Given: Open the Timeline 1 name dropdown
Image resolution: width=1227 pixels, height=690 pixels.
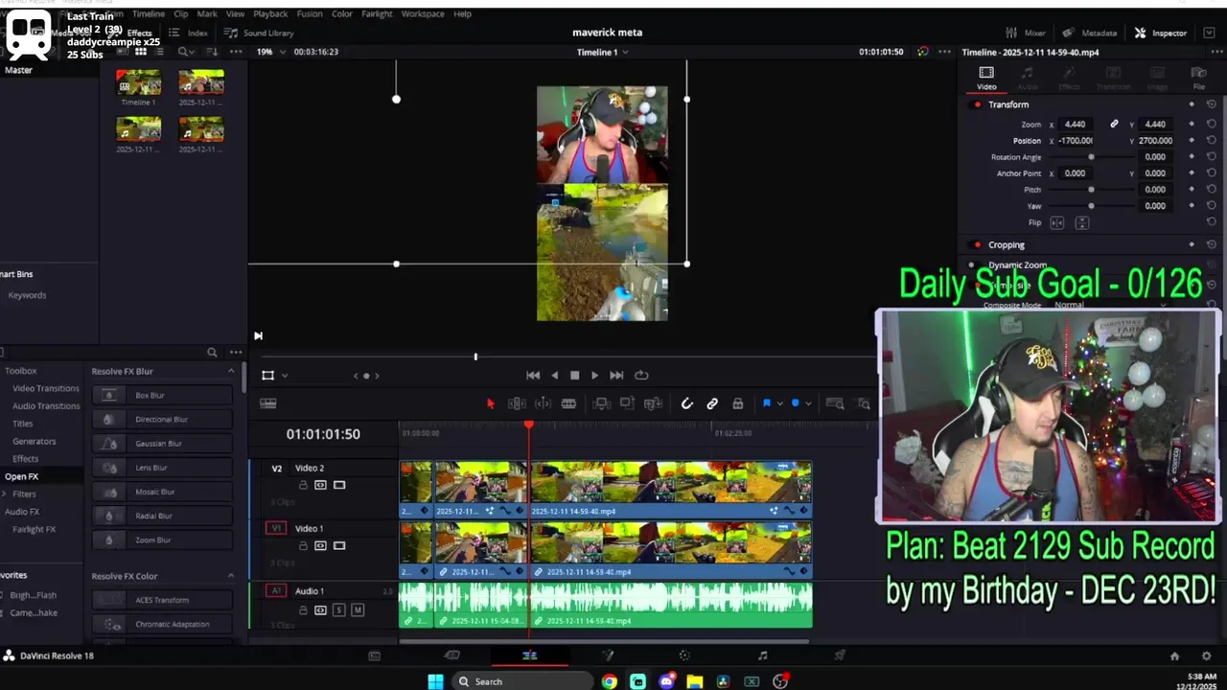Looking at the screenshot, I should (602, 52).
